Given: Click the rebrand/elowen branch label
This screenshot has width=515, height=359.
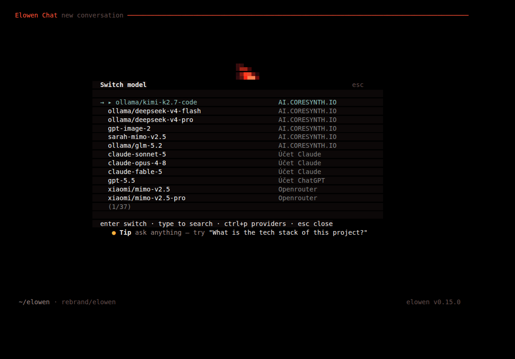Looking at the screenshot, I should click(x=88, y=302).
